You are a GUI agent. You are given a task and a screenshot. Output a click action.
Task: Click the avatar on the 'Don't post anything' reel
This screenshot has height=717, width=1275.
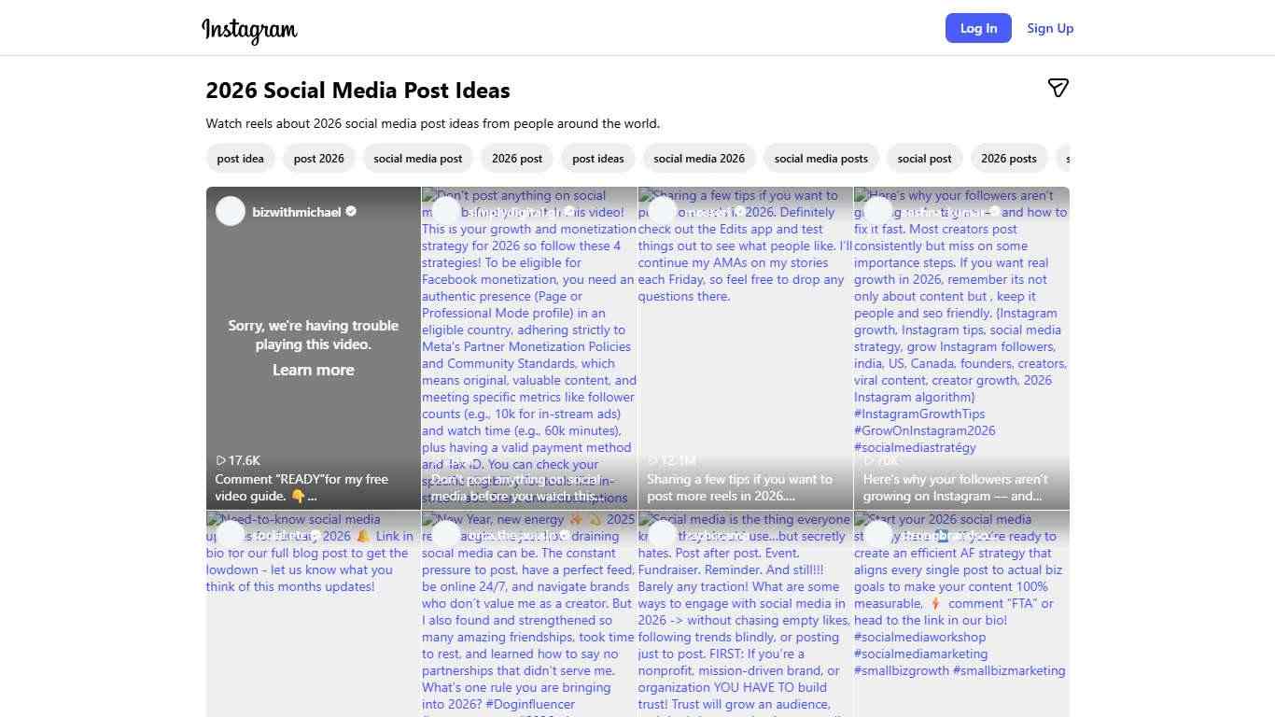pyautogui.click(x=445, y=211)
